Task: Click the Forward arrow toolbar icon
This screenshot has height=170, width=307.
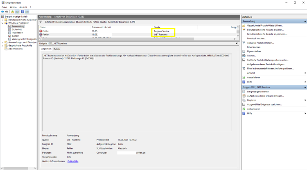Action: click(7, 12)
